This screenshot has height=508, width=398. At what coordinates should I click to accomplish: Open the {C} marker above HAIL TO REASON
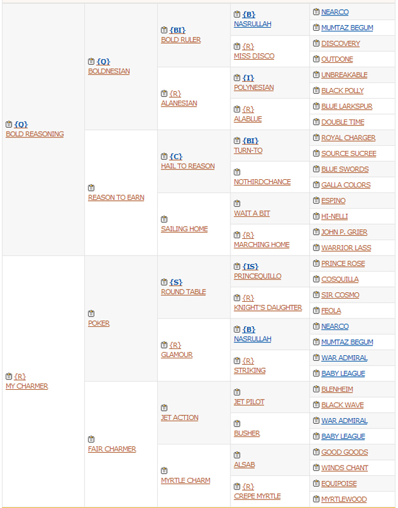pos(176,157)
